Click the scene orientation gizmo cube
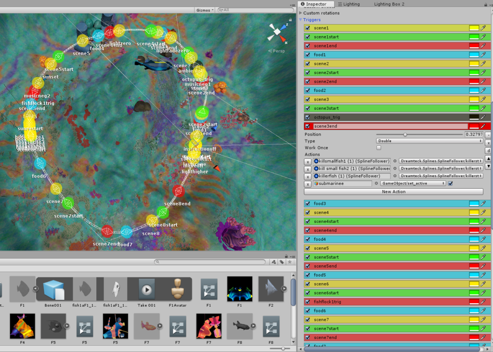Image resolution: width=493 pixels, height=352 pixels. coord(277,31)
